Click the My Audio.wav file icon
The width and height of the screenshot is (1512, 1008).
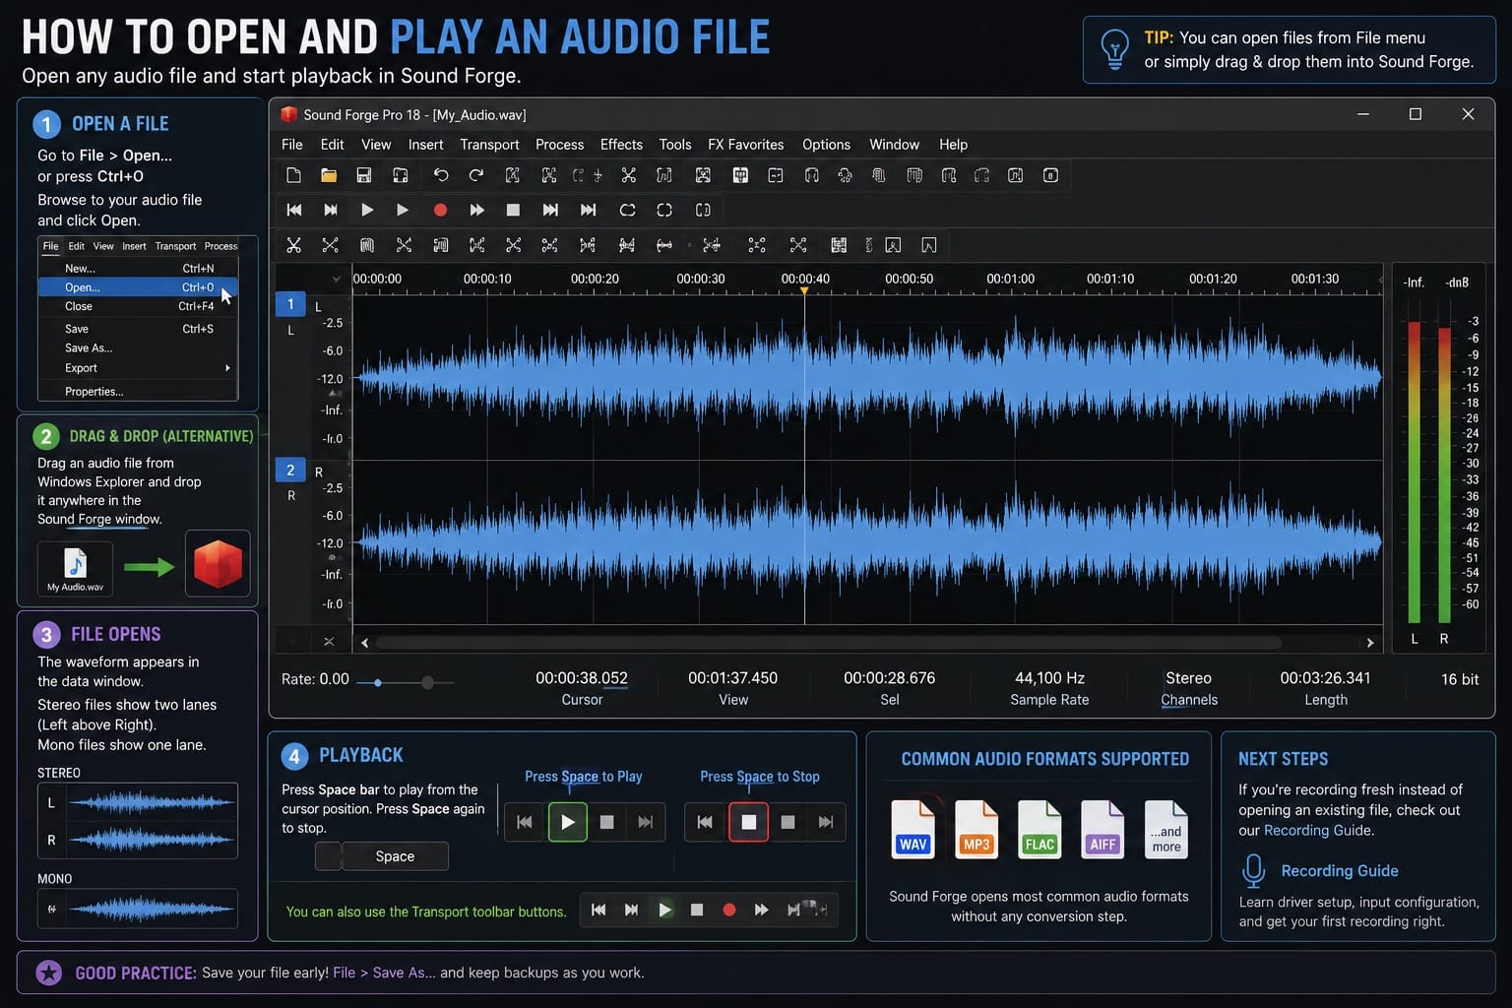pos(75,568)
